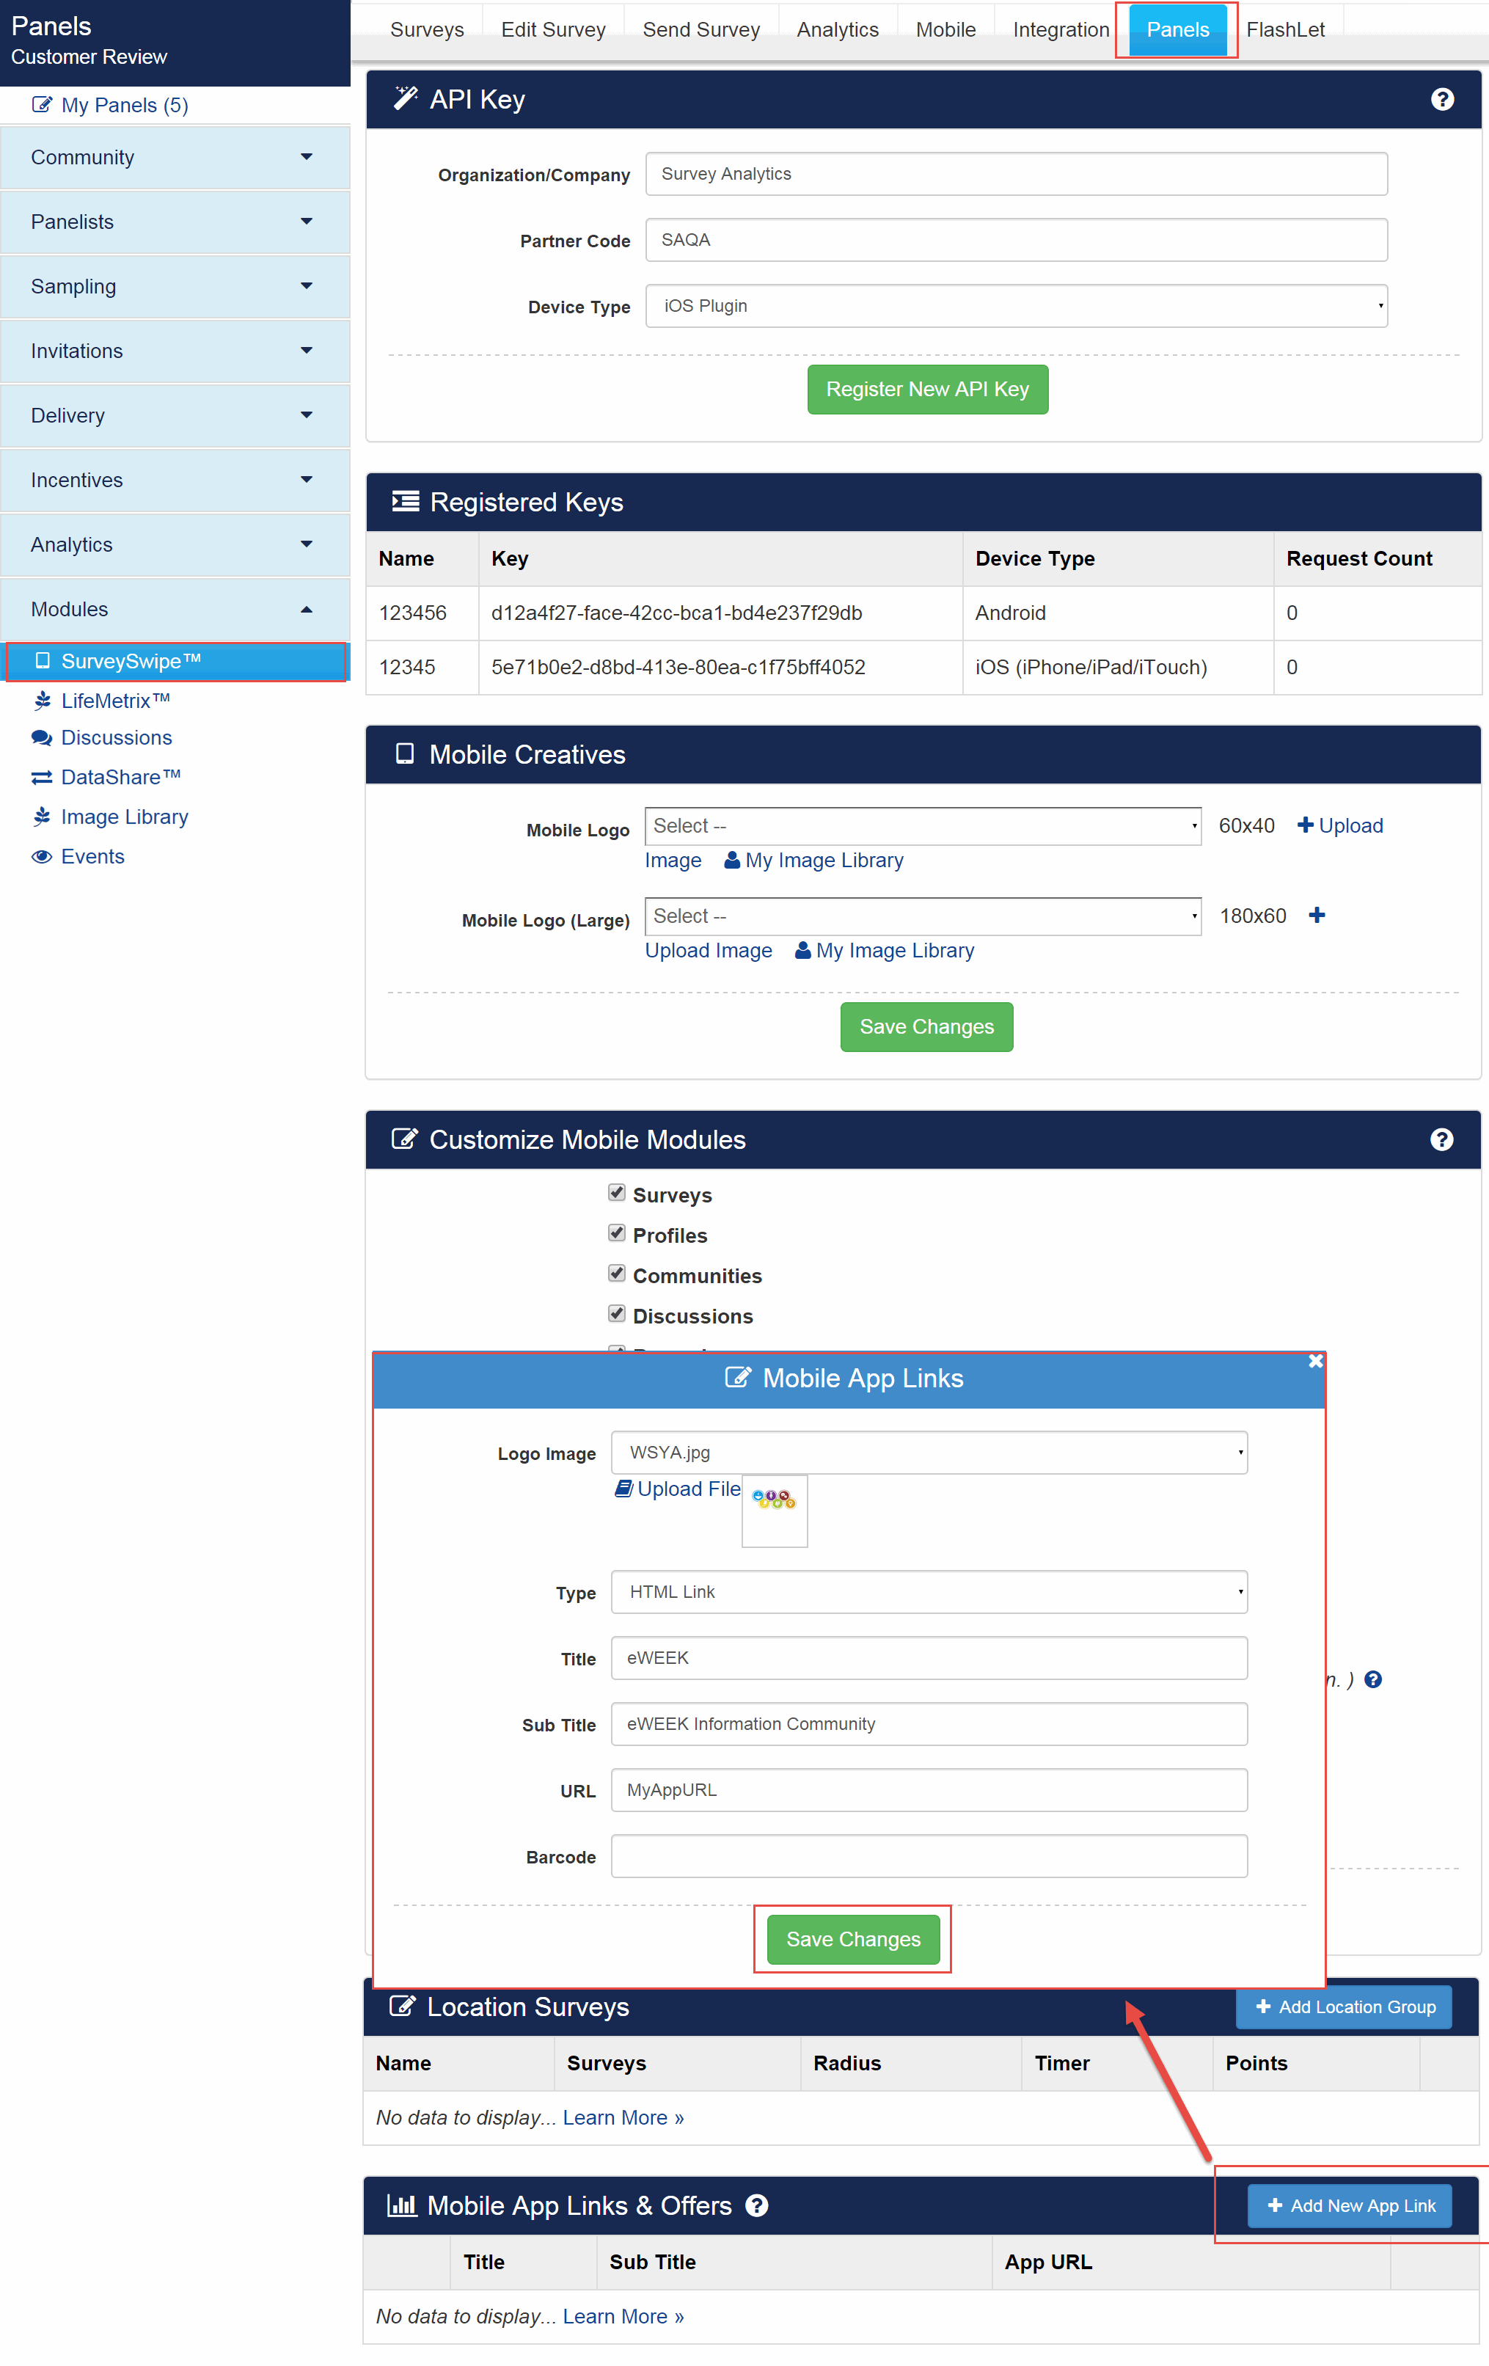The image size is (1489, 2366).
Task: Open Discussions from the Modules sidebar
Action: click(116, 737)
